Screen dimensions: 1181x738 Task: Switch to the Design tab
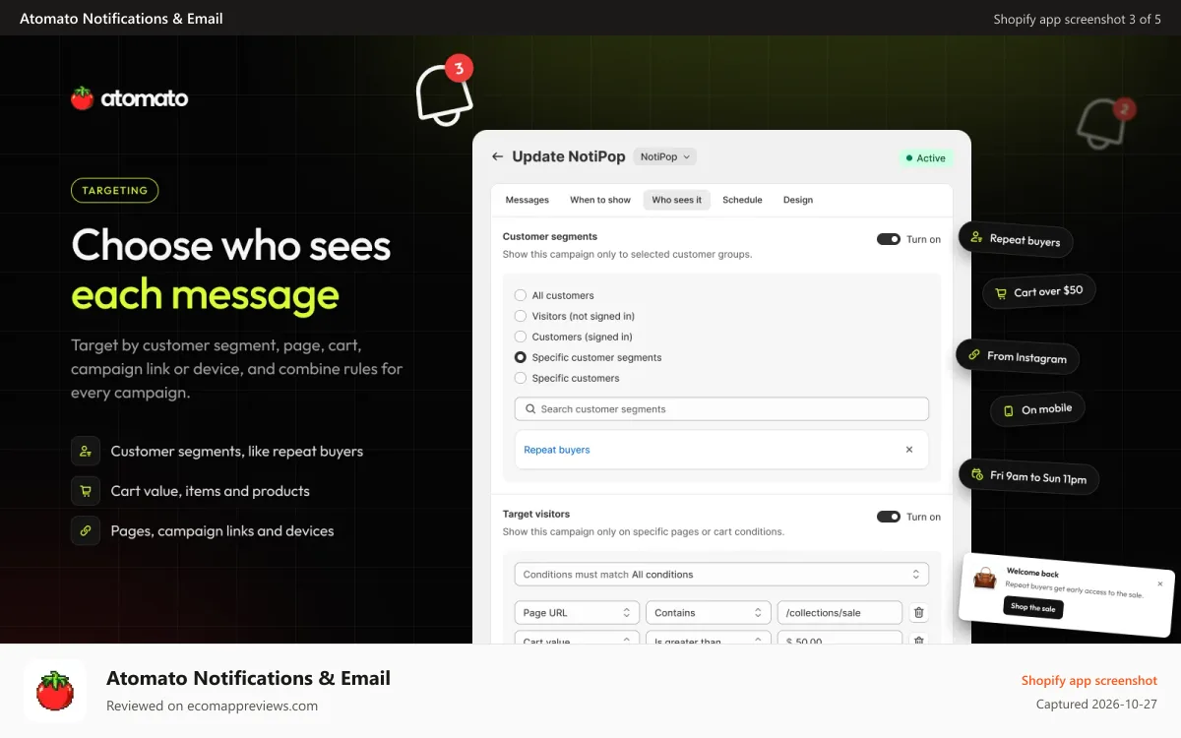(x=798, y=200)
